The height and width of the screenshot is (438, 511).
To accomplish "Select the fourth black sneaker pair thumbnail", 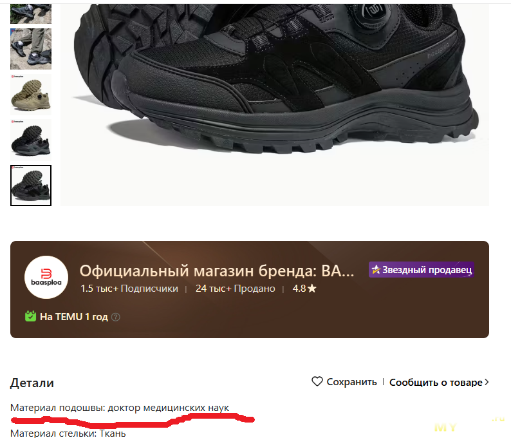I will (31, 140).
